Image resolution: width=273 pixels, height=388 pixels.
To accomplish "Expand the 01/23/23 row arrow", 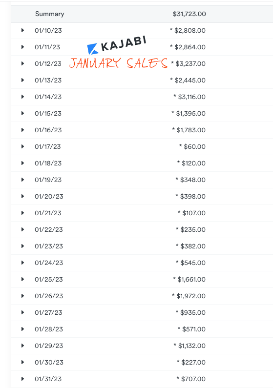I will tap(22, 246).
